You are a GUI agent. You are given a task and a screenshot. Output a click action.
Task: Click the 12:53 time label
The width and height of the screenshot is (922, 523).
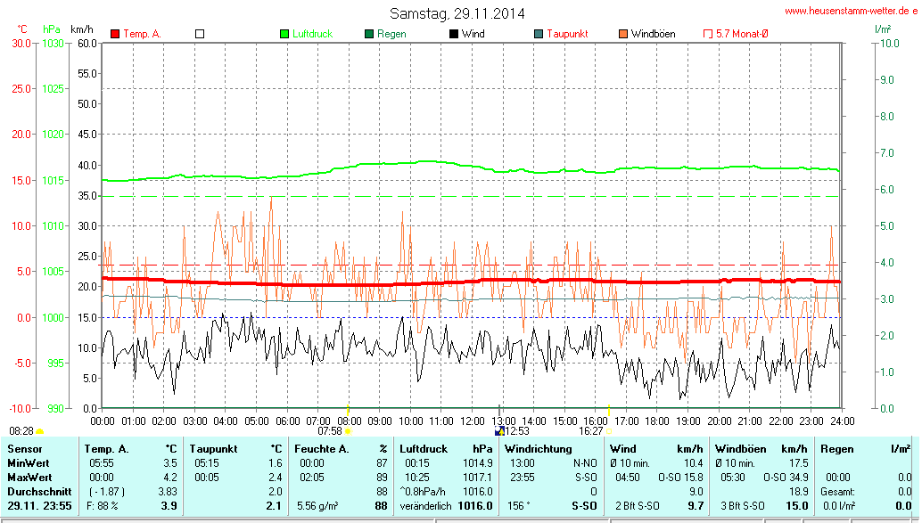pyautogui.click(x=517, y=431)
